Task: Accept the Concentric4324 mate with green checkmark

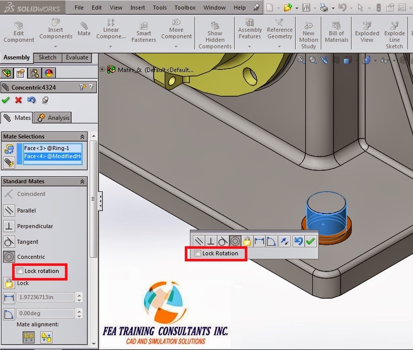Action: coord(6,100)
